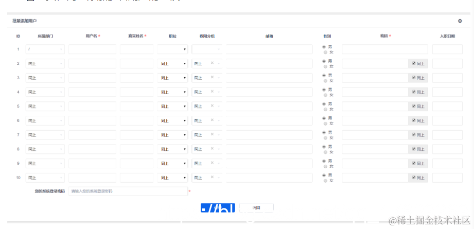Clear 权限分组 selection in row 3
Screen dimensions: 474x229
coord(212,77)
